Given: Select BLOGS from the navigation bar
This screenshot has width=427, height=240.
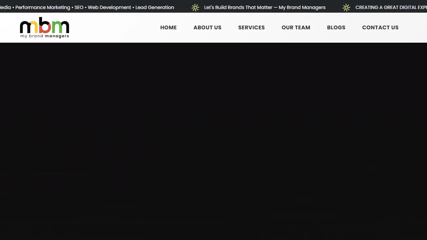Looking at the screenshot, I should click(x=336, y=27).
